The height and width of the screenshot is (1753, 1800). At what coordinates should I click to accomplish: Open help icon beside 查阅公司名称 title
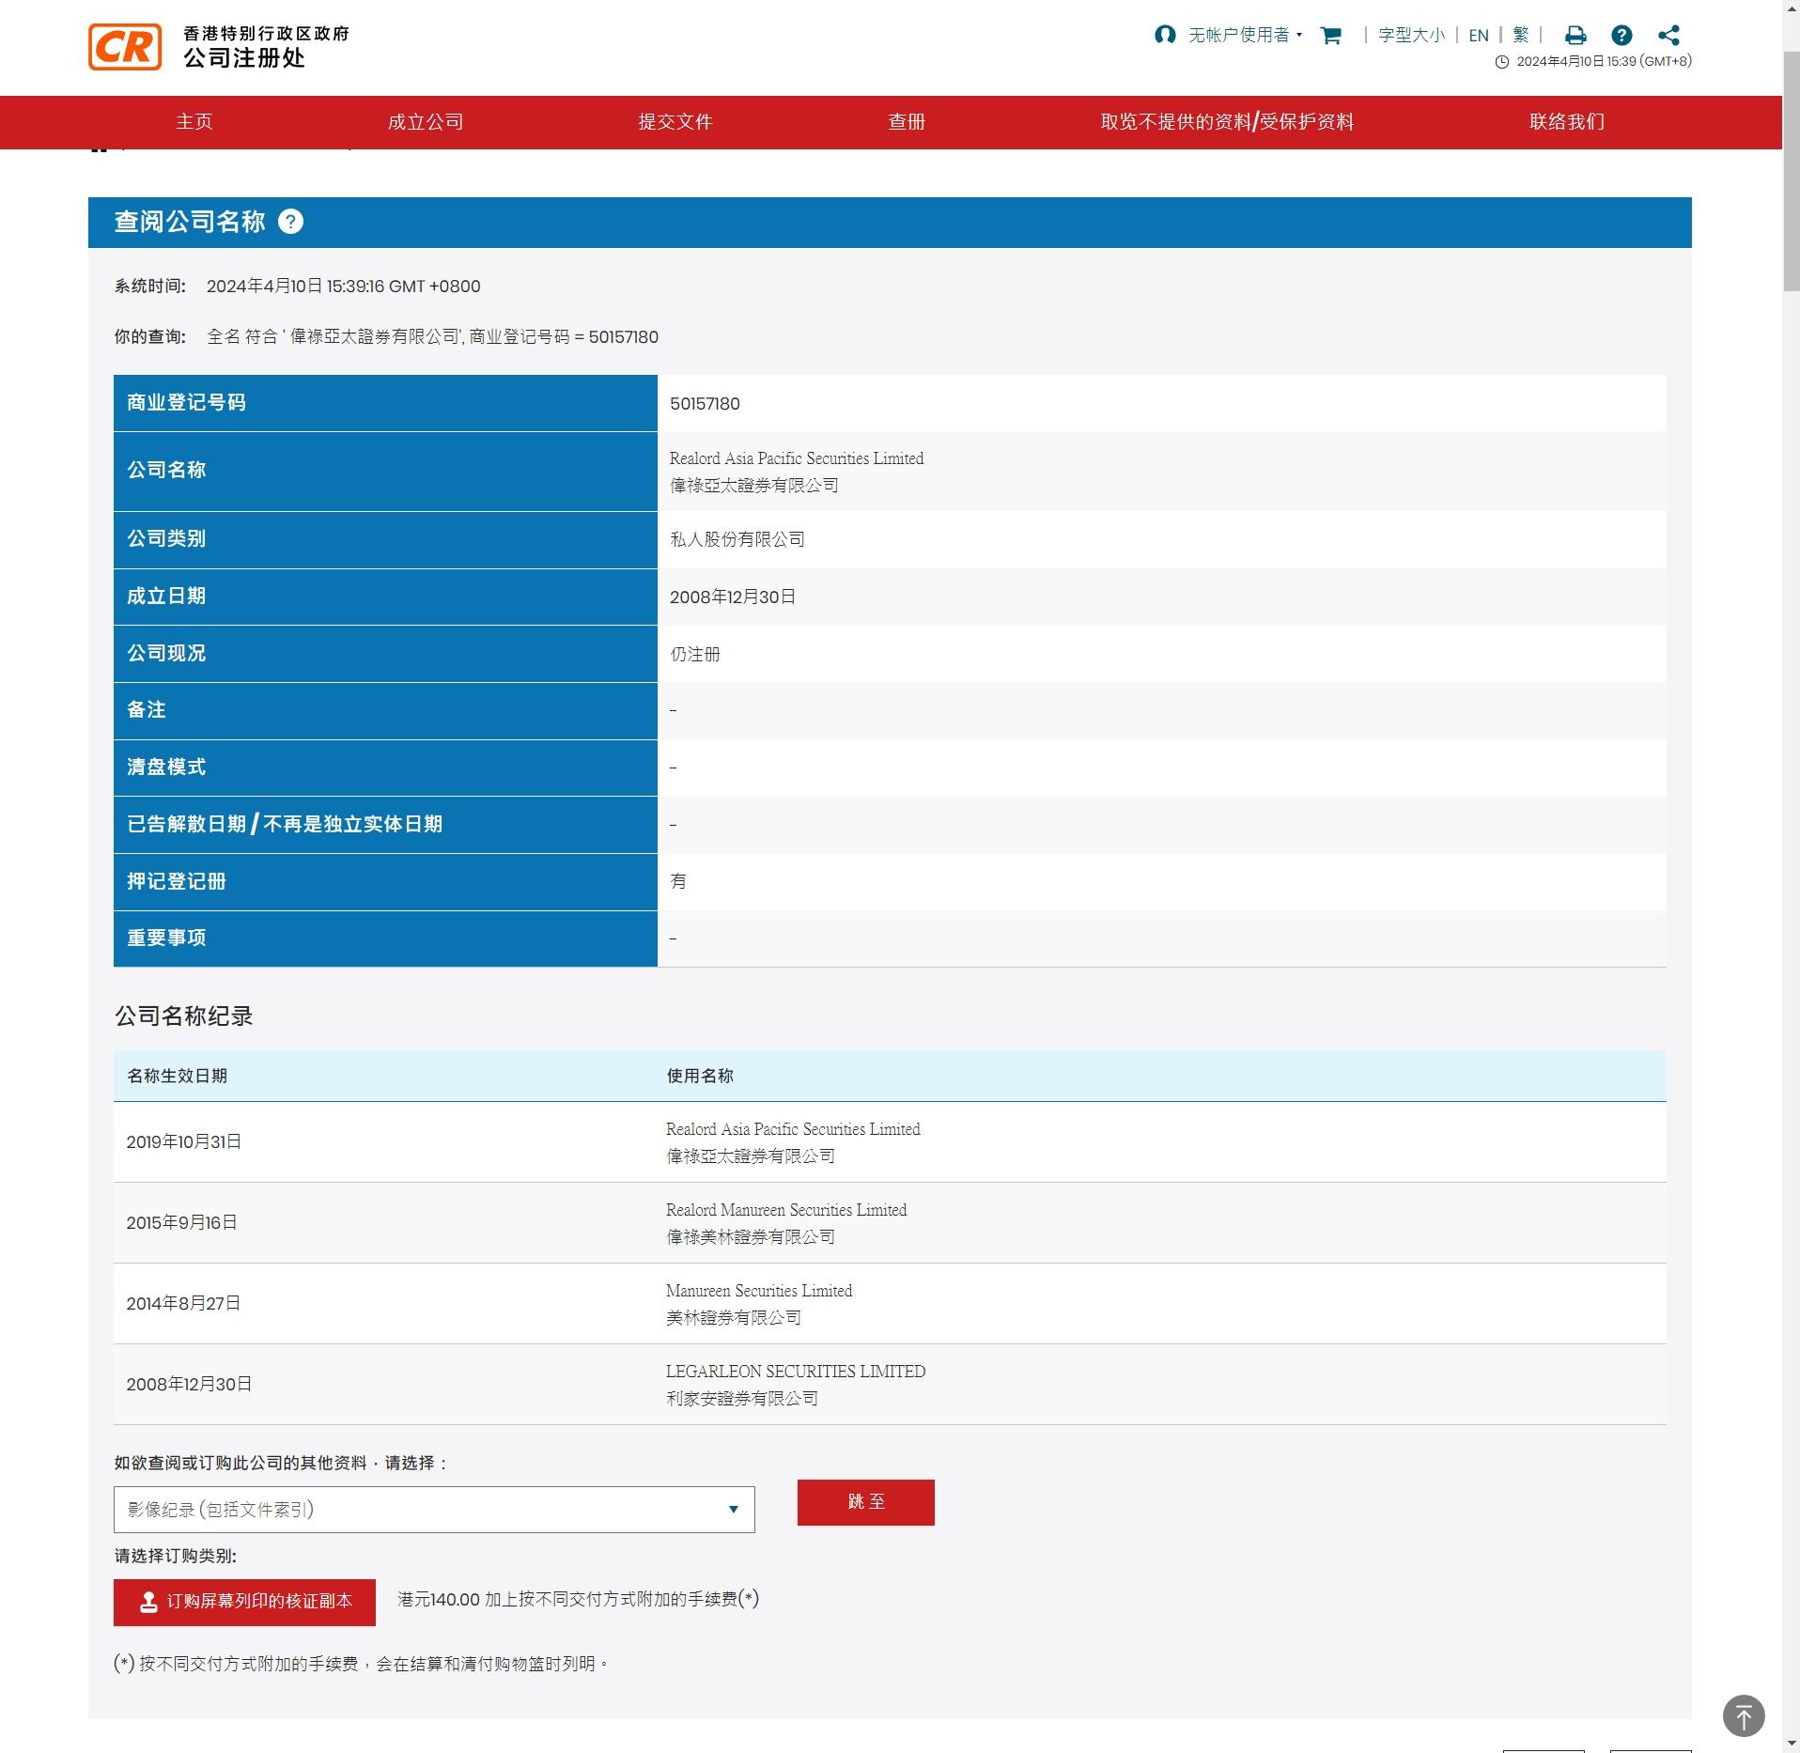click(x=291, y=222)
